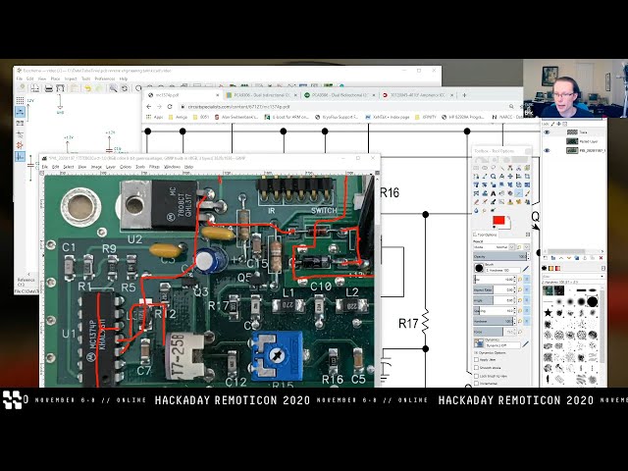Screen dimensions: 628x471
Task: Switch to the 10120045 Amphenol Chrome tab
Action: 416,95
